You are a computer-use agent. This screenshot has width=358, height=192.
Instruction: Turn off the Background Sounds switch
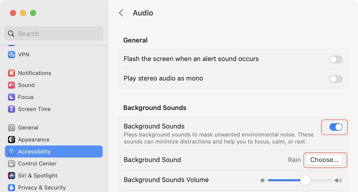coord(336,127)
